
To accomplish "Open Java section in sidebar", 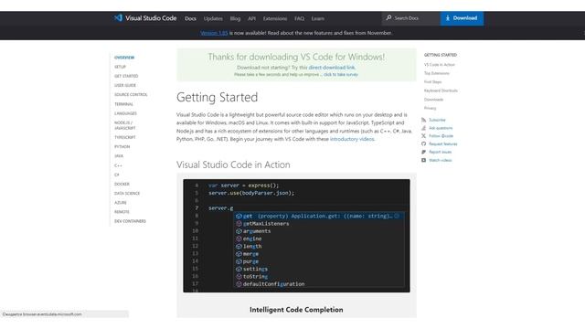I will point(119,156).
